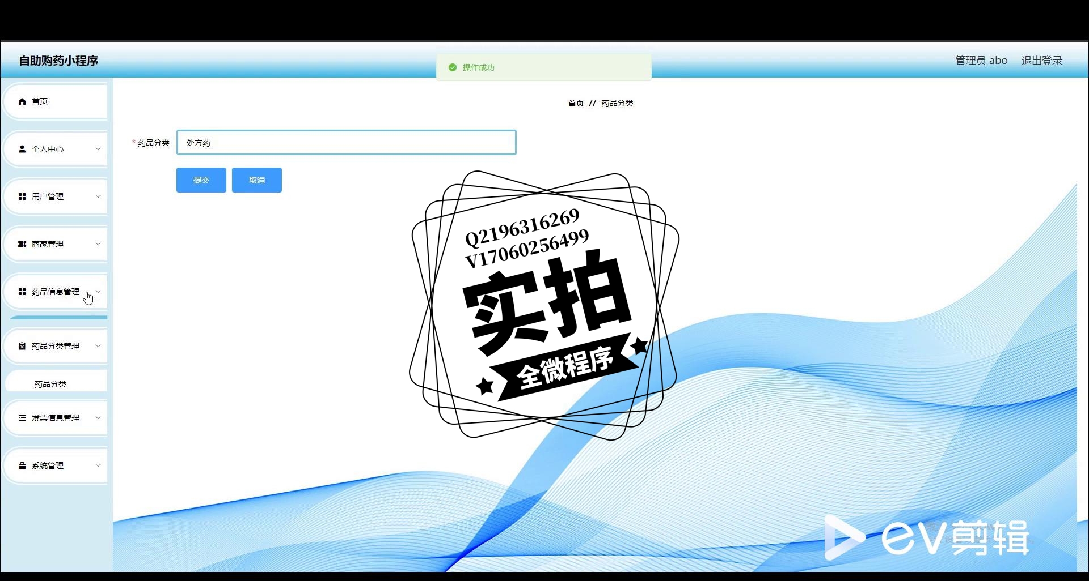
Task: Expand the 发票信息管理 chevron
Action: click(x=98, y=418)
